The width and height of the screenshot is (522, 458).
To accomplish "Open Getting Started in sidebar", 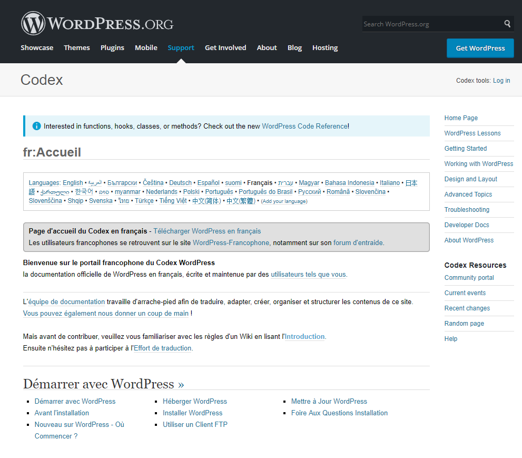I will [x=466, y=148].
